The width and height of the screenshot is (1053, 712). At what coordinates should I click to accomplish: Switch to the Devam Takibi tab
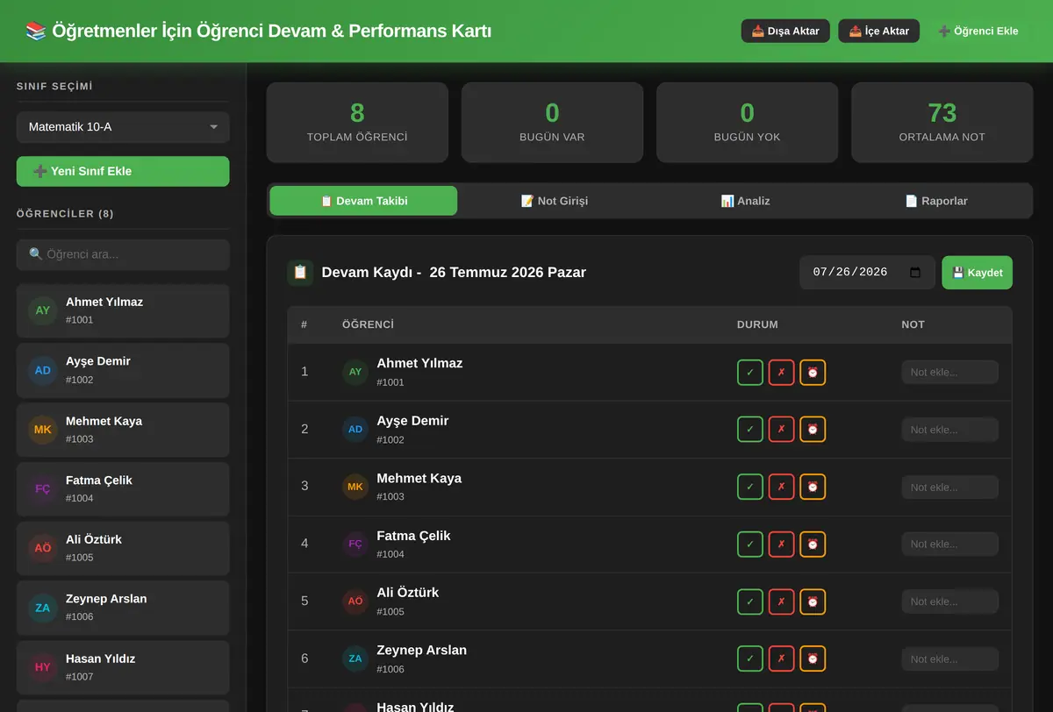pos(363,201)
